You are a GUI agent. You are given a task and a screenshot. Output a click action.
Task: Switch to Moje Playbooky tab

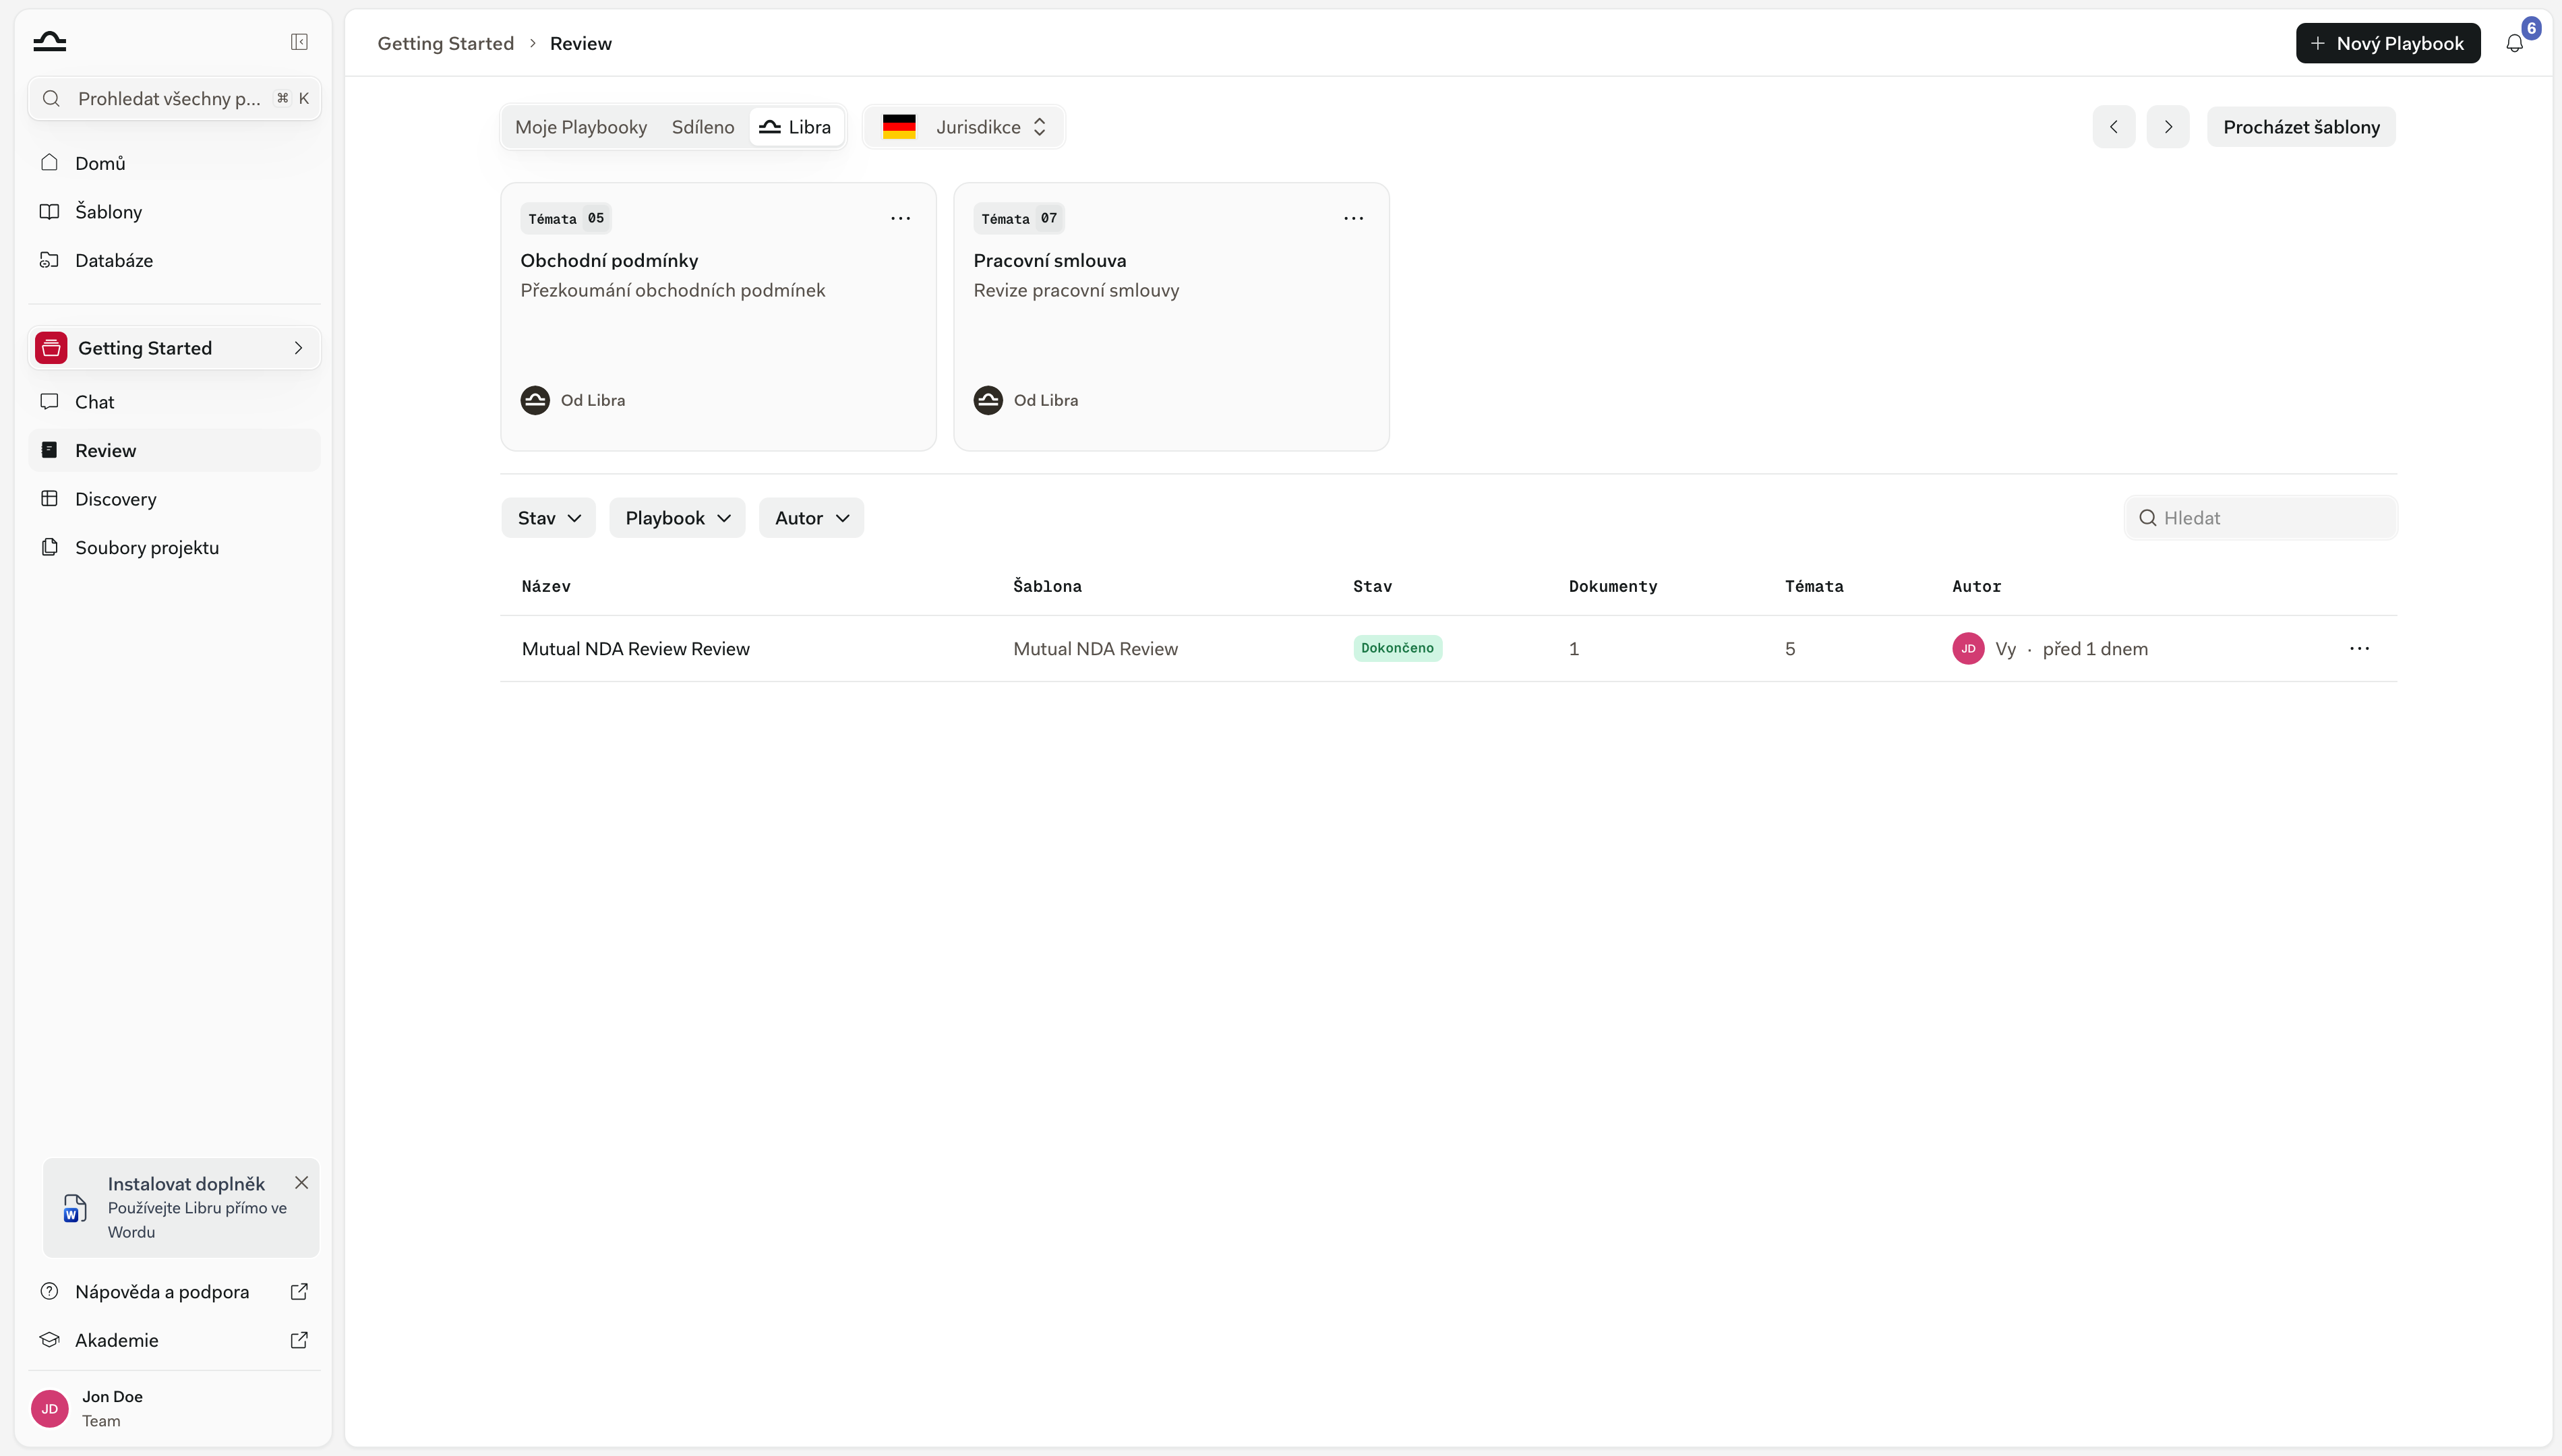pyautogui.click(x=581, y=127)
